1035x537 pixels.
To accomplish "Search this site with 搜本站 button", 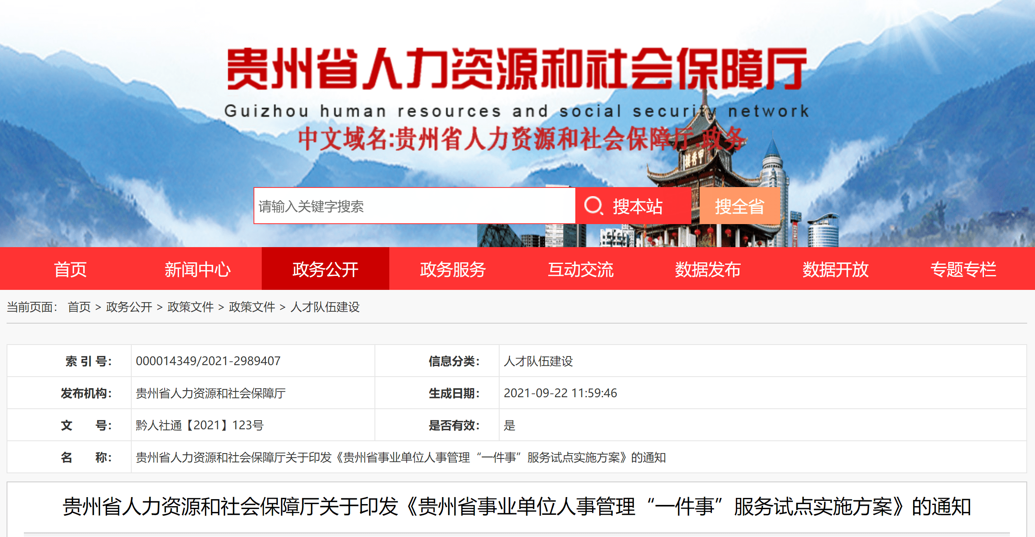I will pos(633,206).
